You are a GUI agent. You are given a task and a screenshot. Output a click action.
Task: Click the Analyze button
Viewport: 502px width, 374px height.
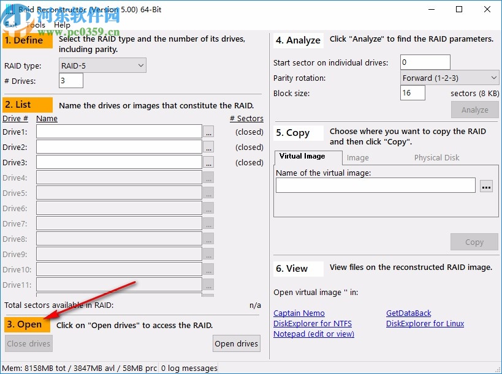click(x=475, y=110)
